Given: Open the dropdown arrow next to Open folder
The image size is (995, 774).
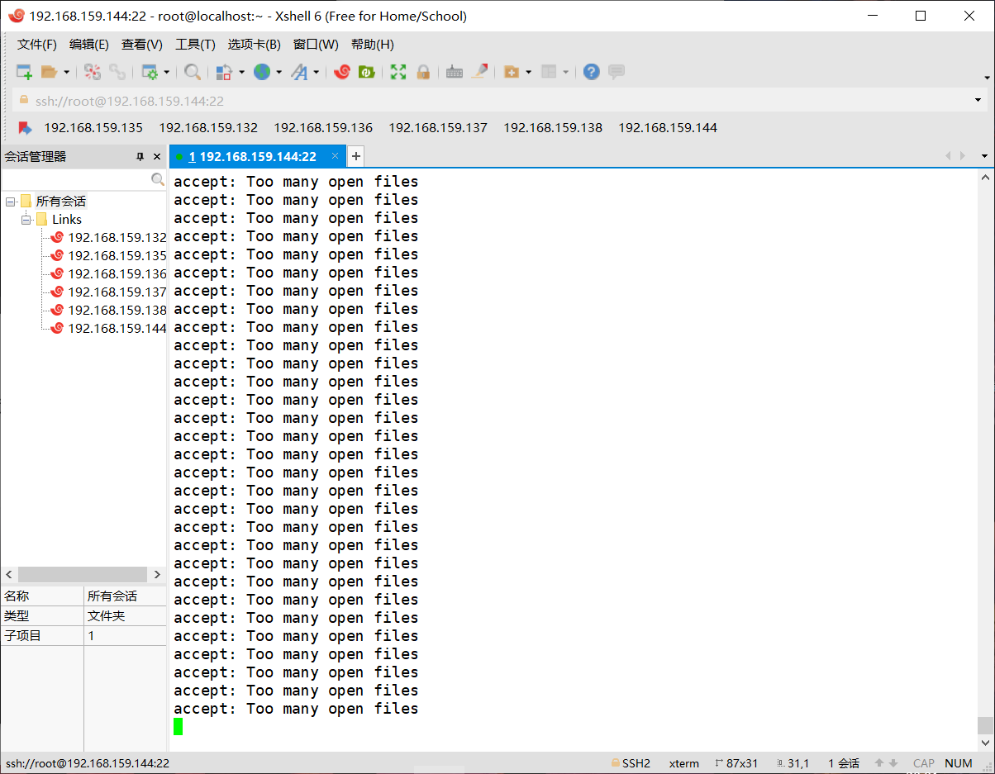Looking at the screenshot, I should [66, 72].
